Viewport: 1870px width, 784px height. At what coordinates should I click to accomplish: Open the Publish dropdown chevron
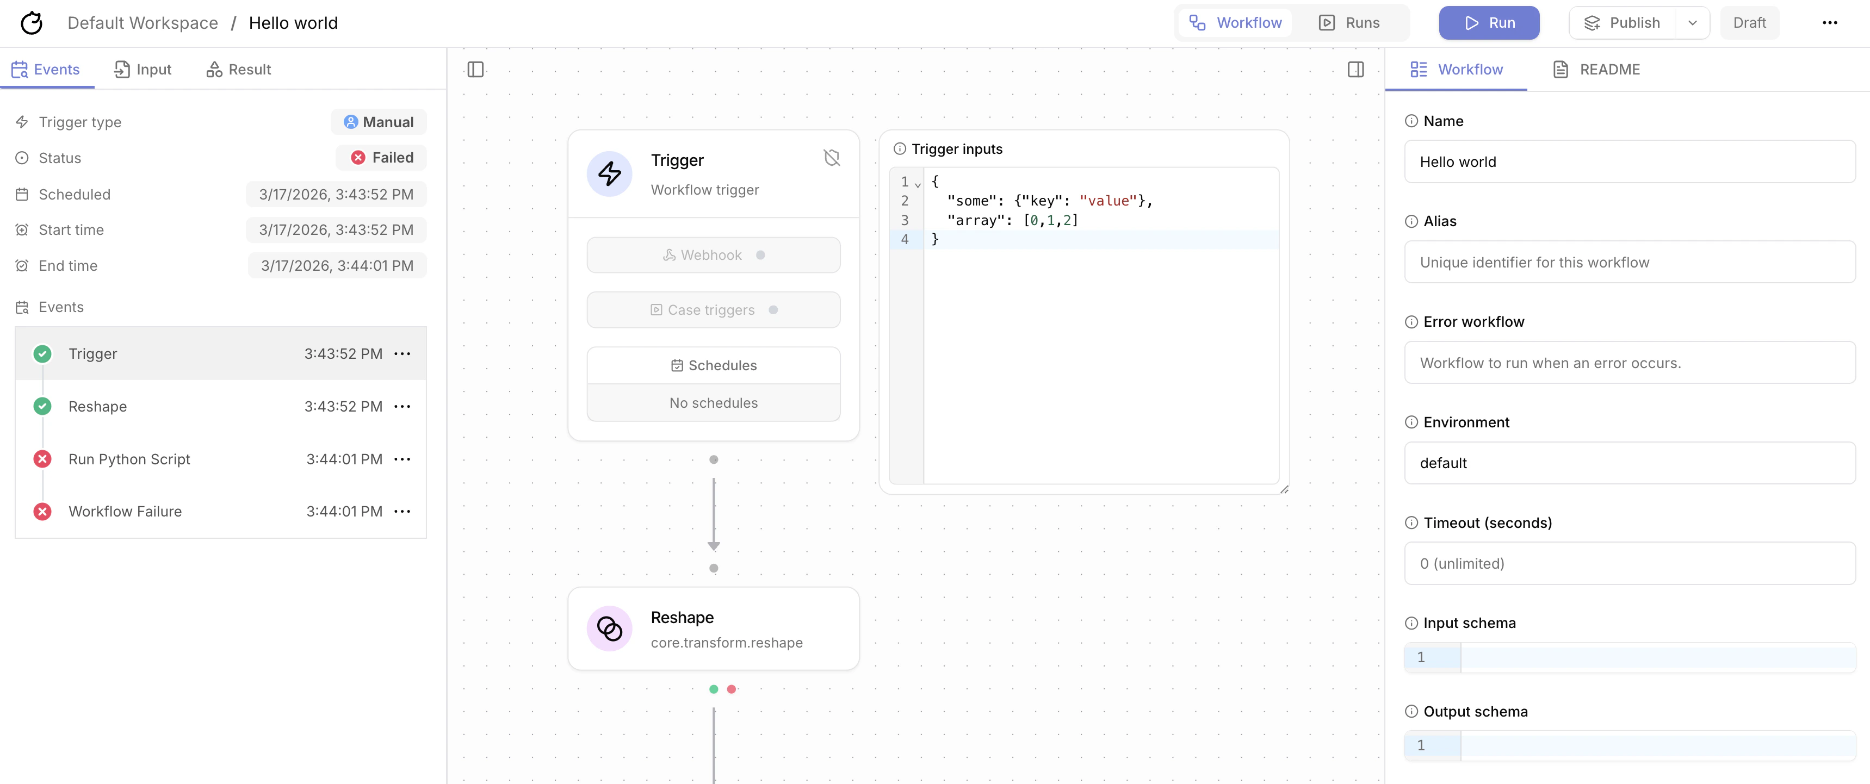(x=1693, y=22)
